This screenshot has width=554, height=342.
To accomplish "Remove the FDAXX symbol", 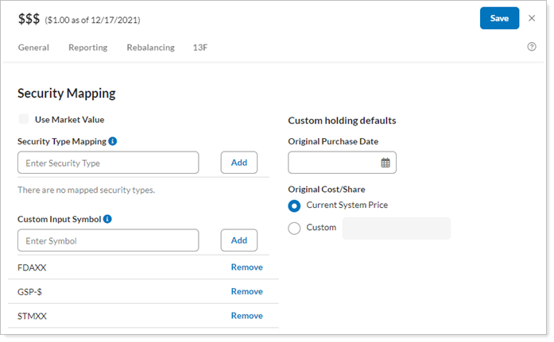I will click(246, 267).
